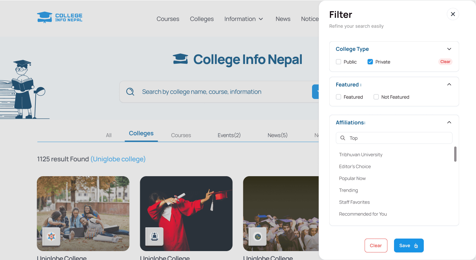
Task: Collapse the Featured section chevron
Action: point(449,84)
